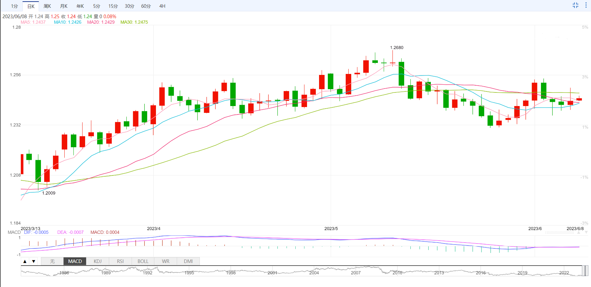
Task: Open the three-dot more options menu
Action: pos(586,5)
